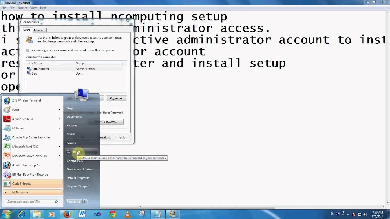Launch Adobe Photoshop 7.0

pyautogui.click(x=32, y=165)
